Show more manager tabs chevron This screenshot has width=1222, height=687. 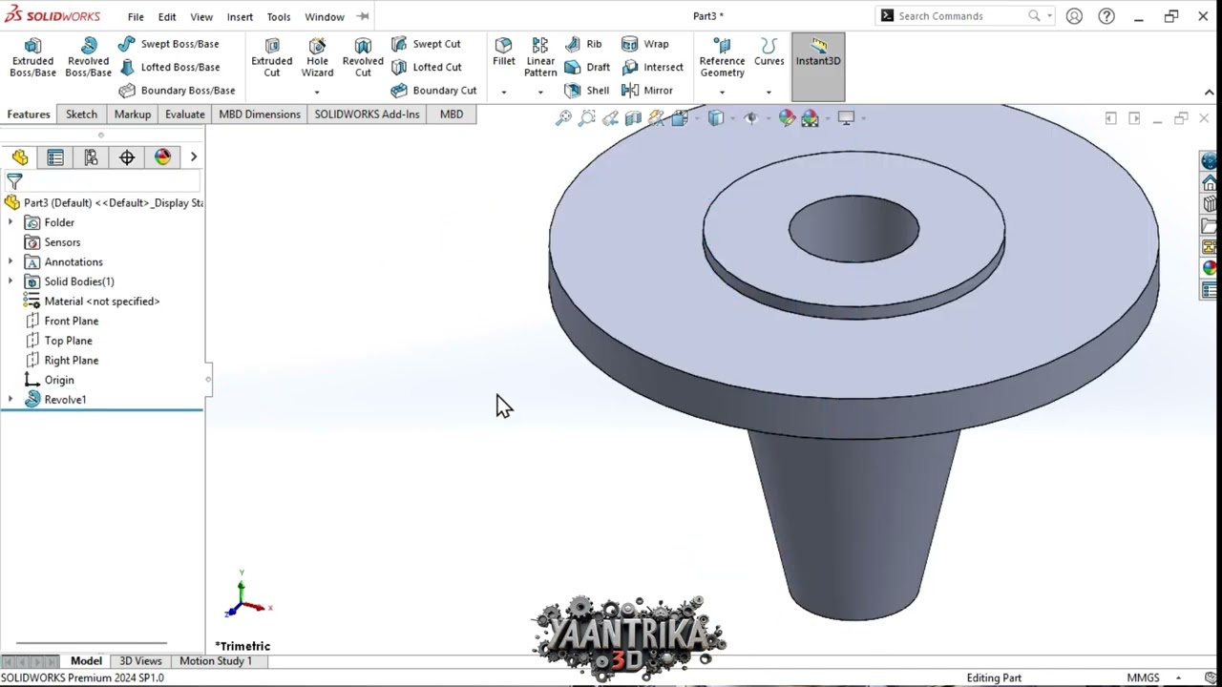[193, 157]
